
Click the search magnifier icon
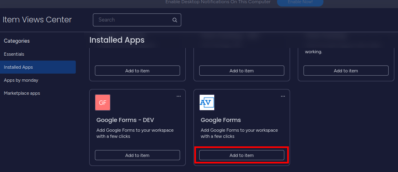coord(175,20)
